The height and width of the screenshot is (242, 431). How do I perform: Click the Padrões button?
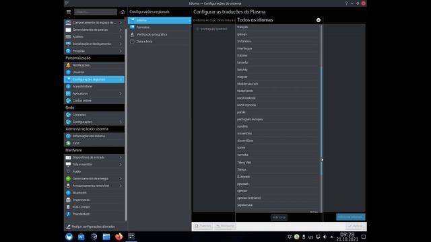pos(203,226)
